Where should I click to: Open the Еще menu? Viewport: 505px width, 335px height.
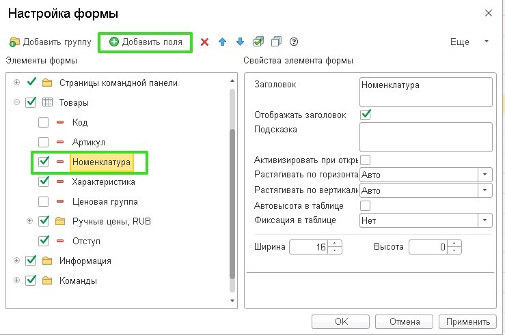coord(460,42)
